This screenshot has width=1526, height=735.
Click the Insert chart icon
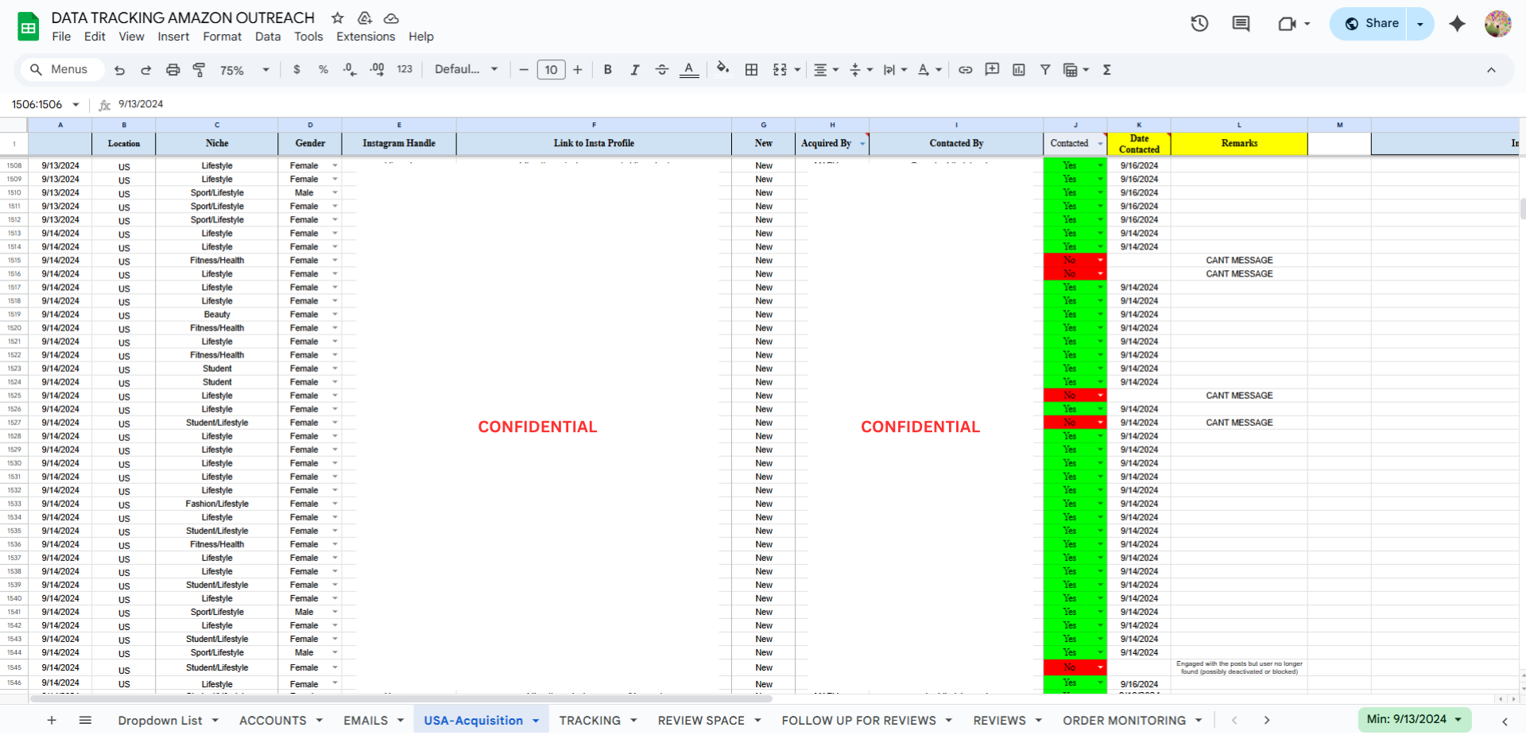tap(1018, 70)
